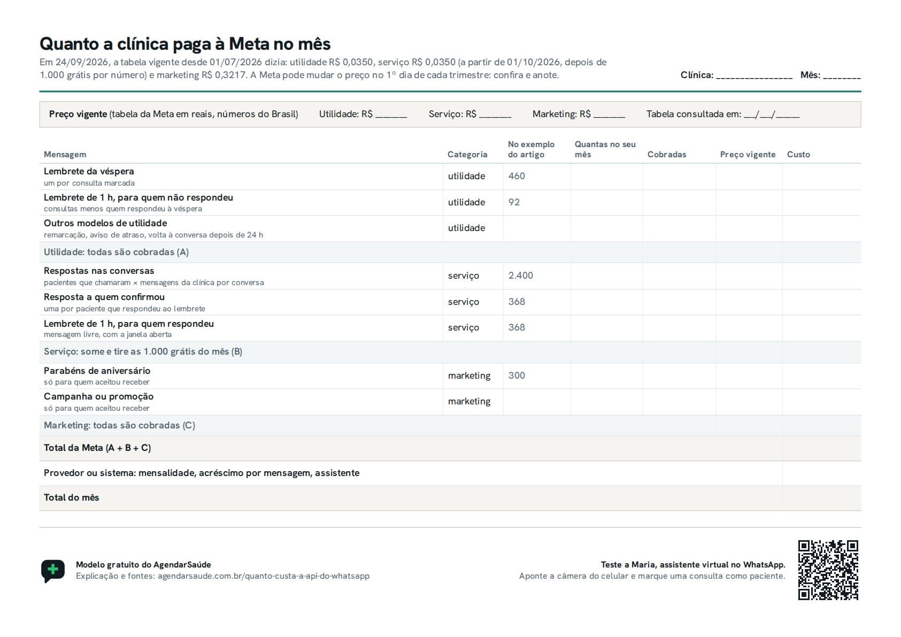Select the 'Respostas nas conversas' row title
This screenshot has height=637, width=901.
[99, 271]
